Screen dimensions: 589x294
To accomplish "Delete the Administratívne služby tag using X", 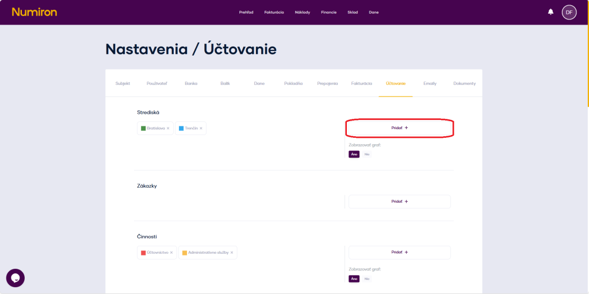I will tap(232, 253).
